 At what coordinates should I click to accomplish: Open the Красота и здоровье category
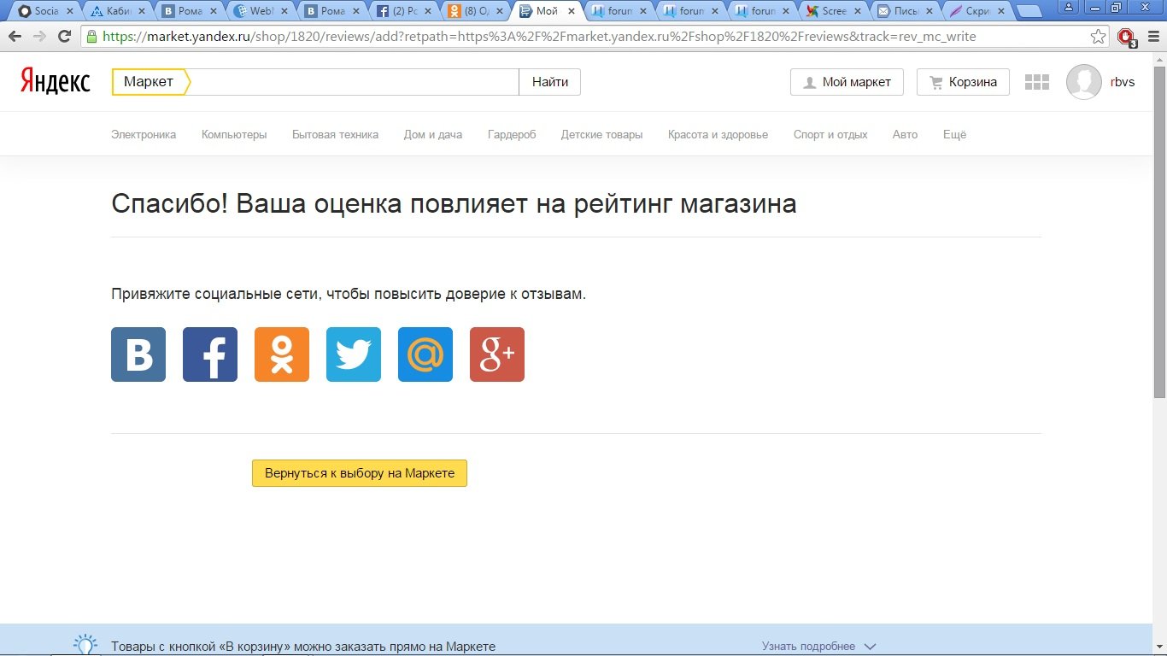pos(718,134)
